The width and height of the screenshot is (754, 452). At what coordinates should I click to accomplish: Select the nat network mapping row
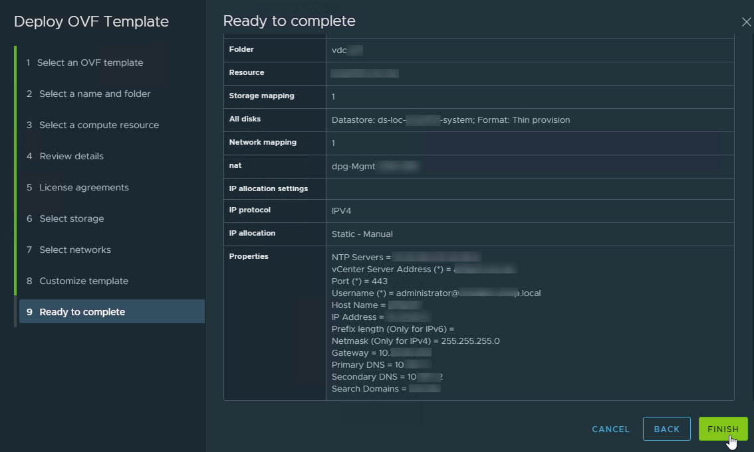(374, 167)
